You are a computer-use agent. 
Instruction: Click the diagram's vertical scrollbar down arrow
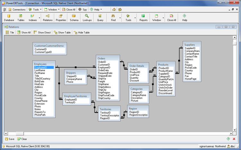pyautogui.click(x=235, y=130)
